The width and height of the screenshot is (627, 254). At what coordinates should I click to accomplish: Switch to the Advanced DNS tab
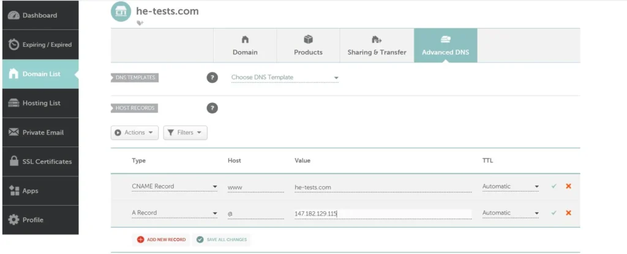click(446, 46)
